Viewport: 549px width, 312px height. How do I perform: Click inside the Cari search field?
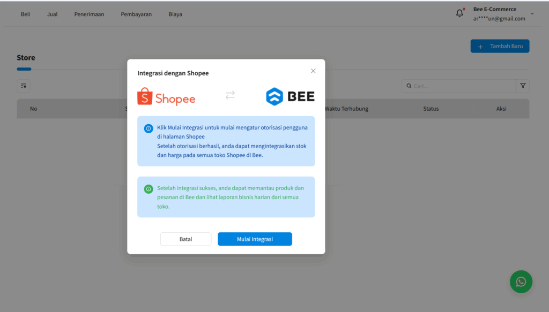(461, 86)
